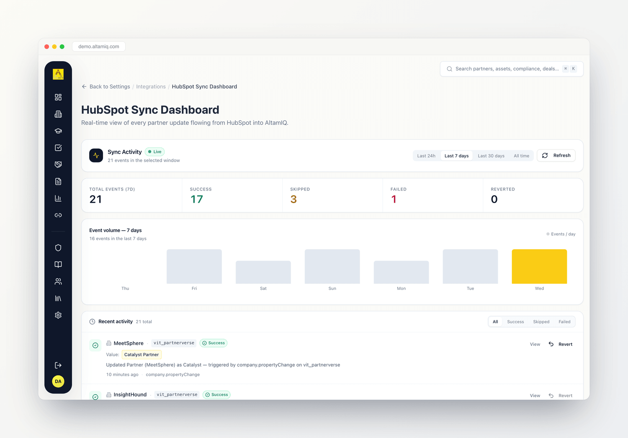The width and height of the screenshot is (628, 438).
Task: Select the All time range
Action: [x=521, y=156]
